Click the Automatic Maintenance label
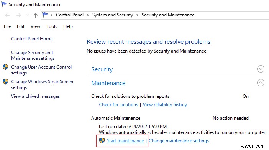The height and width of the screenshot is (150, 269). [116, 118]
